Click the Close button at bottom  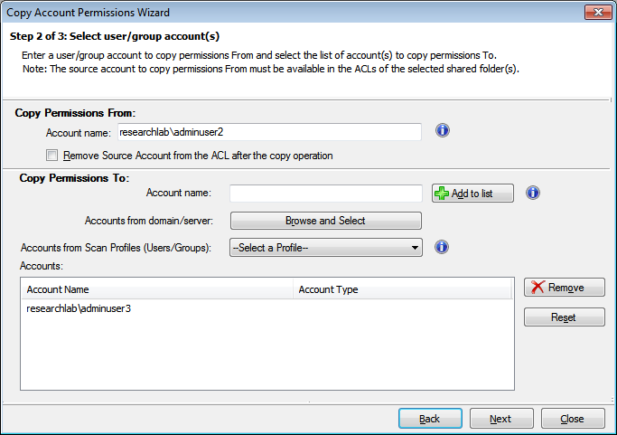pos(573,419)
